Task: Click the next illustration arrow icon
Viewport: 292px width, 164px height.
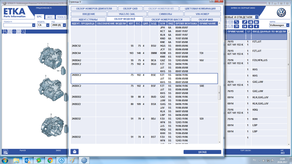Action: [x=256, y=22]
